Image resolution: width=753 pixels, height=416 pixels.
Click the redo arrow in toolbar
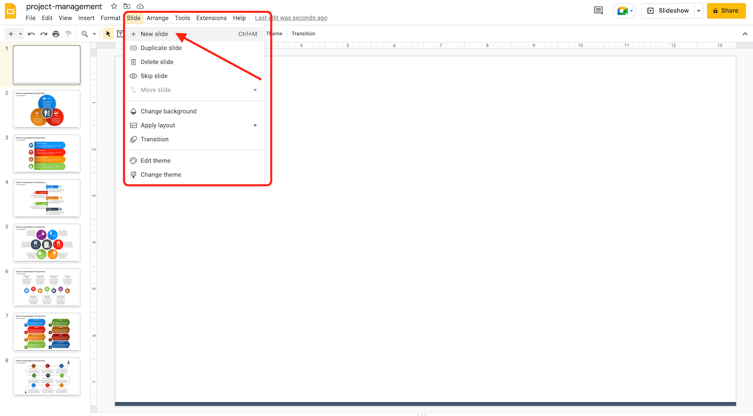(43, 34)
